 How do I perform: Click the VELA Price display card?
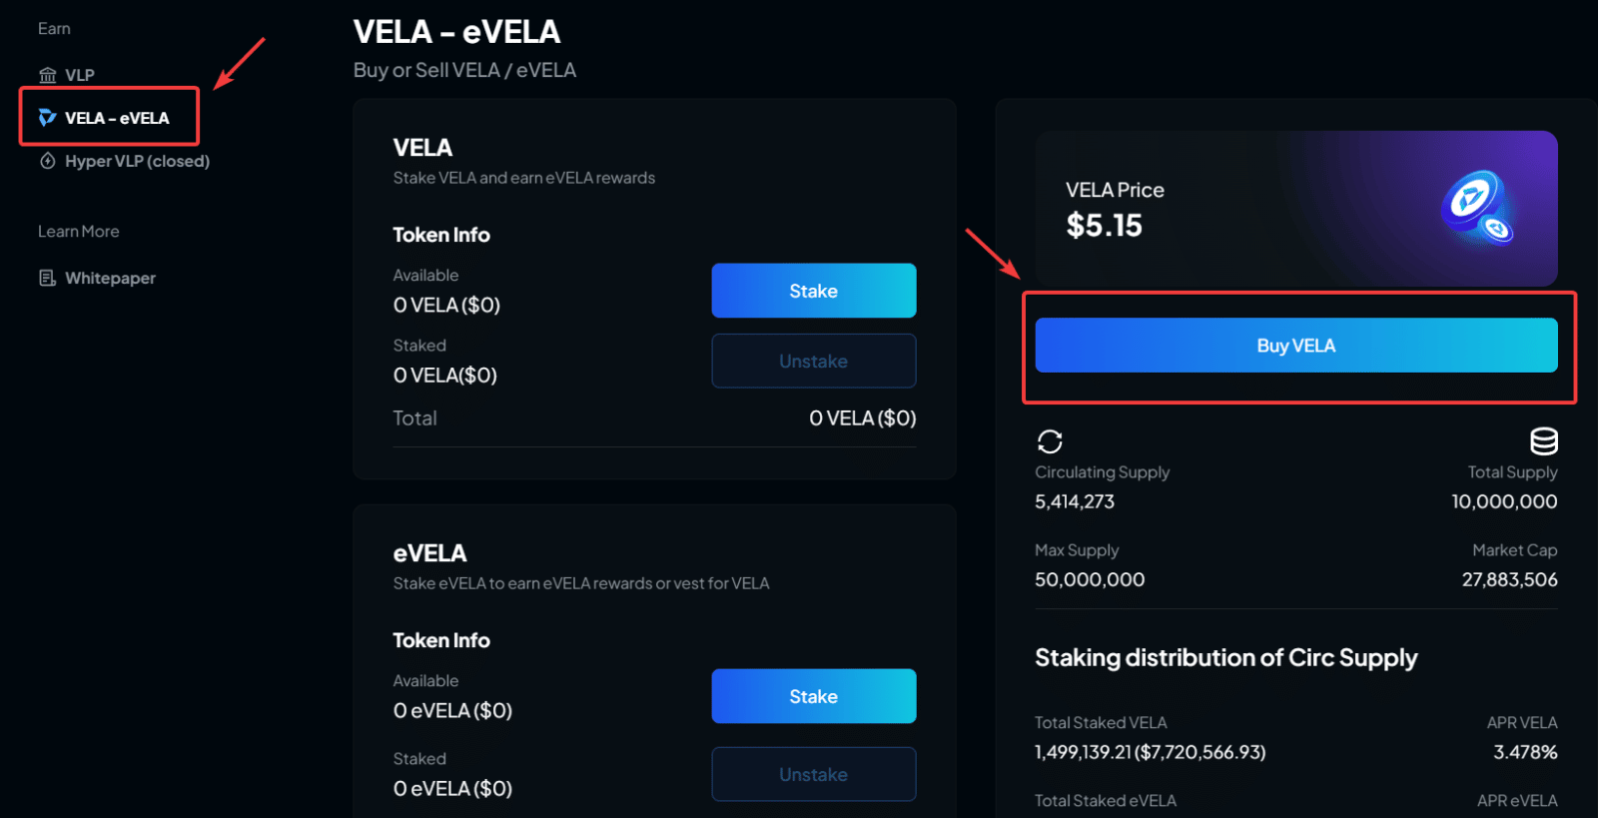pyautogui.click(x=1296, y=208)
